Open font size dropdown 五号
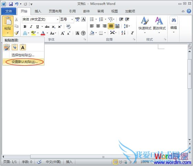 [72, 19]
